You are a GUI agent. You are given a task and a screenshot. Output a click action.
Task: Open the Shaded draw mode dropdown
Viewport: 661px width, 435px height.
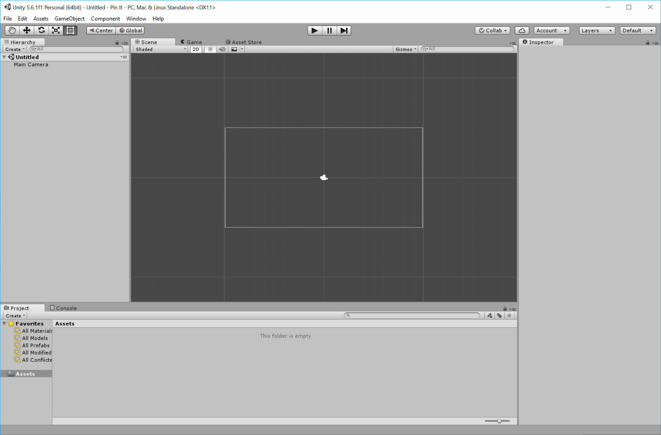160,49
